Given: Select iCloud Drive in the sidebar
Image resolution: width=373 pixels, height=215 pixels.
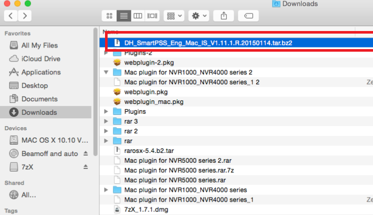Looking at the screenshot, I should click(x=42, y=59).
